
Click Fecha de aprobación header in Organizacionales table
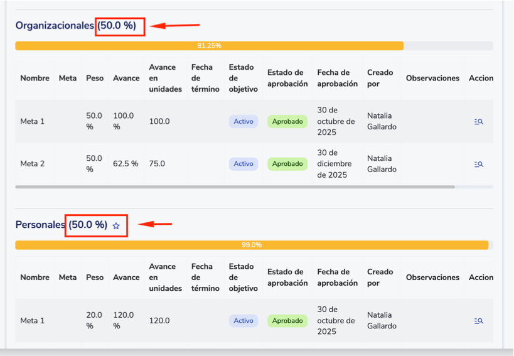coord(337,78)
